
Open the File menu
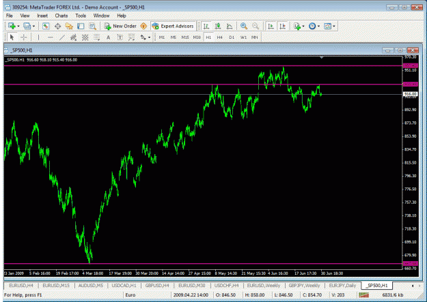tap(10, 16)
